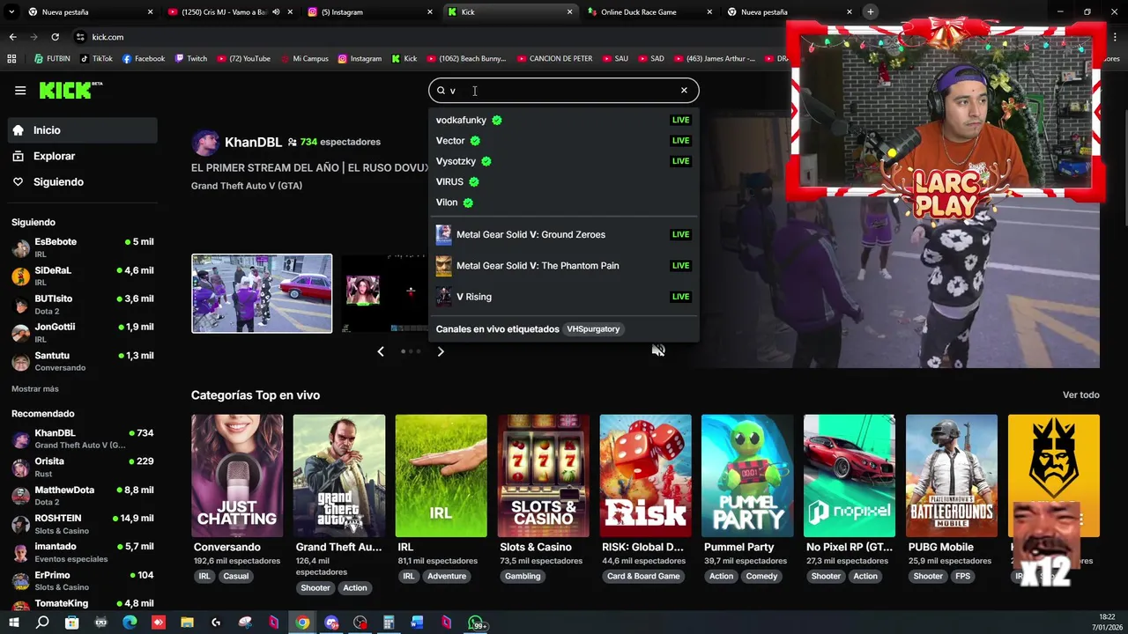Select Vector channel suggestion

[x=563, y=140]
